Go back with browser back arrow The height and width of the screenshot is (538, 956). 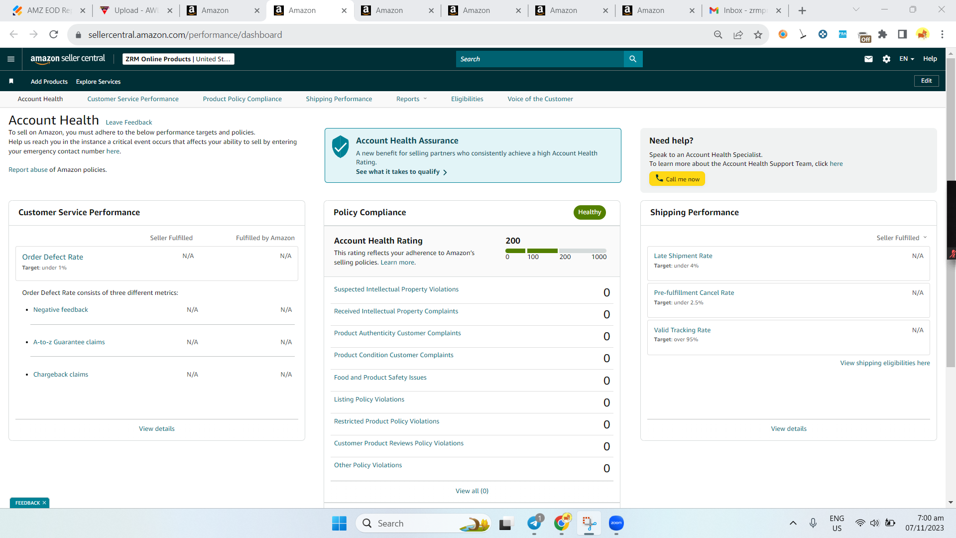(x=13, y=34)
